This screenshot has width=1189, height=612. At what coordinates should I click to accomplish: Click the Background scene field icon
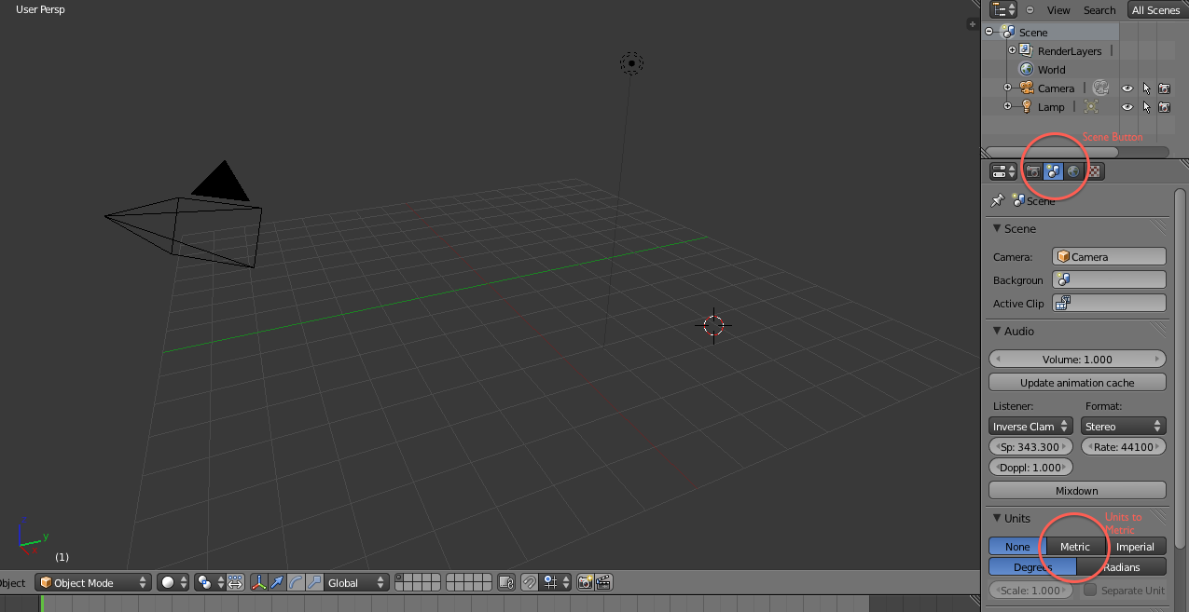point(1062,279)
